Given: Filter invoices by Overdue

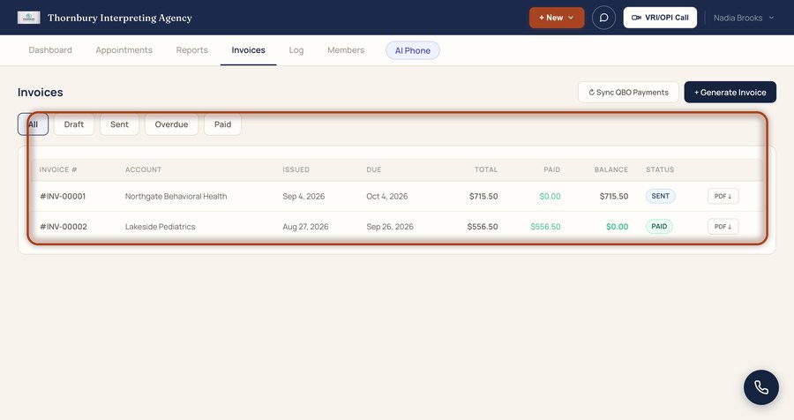Looking at the screenshot, I should pyautogui.click(x=171, y=124).
